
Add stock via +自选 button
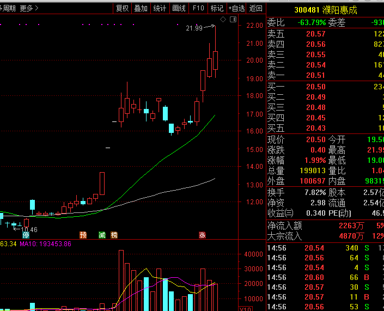[236, 8]
